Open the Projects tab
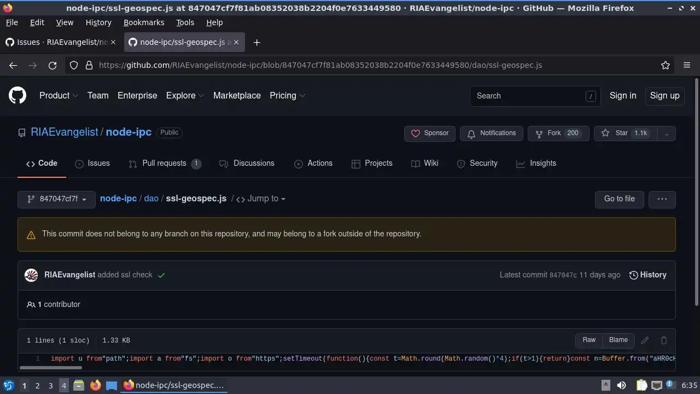Screen dimensions: 700x394 [372, 163]
